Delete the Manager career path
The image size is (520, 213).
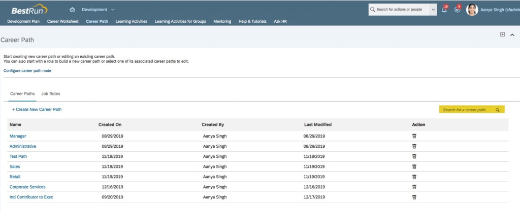pyautogui.click(x=414, y=136)
